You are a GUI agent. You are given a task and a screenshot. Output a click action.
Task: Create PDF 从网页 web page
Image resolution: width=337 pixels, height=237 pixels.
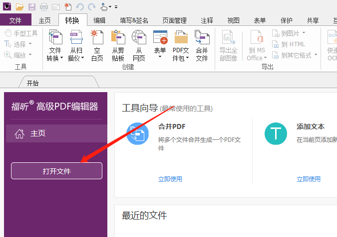(x=139, y=45)
